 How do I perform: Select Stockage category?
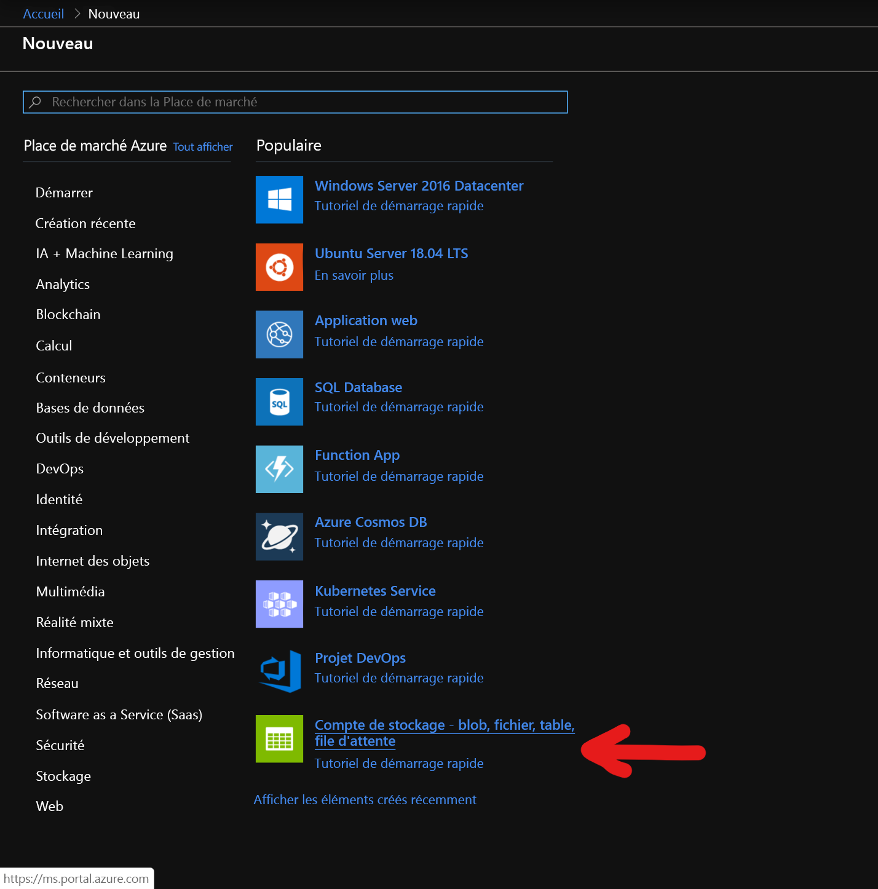coord(63,776)
